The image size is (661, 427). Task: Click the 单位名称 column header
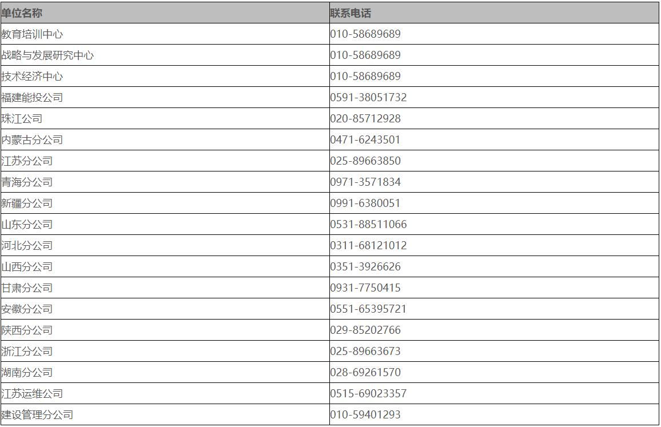tap(22, 13)
